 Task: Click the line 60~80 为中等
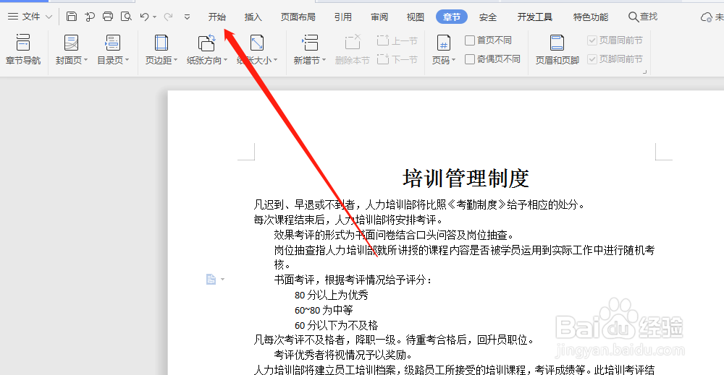324,310
